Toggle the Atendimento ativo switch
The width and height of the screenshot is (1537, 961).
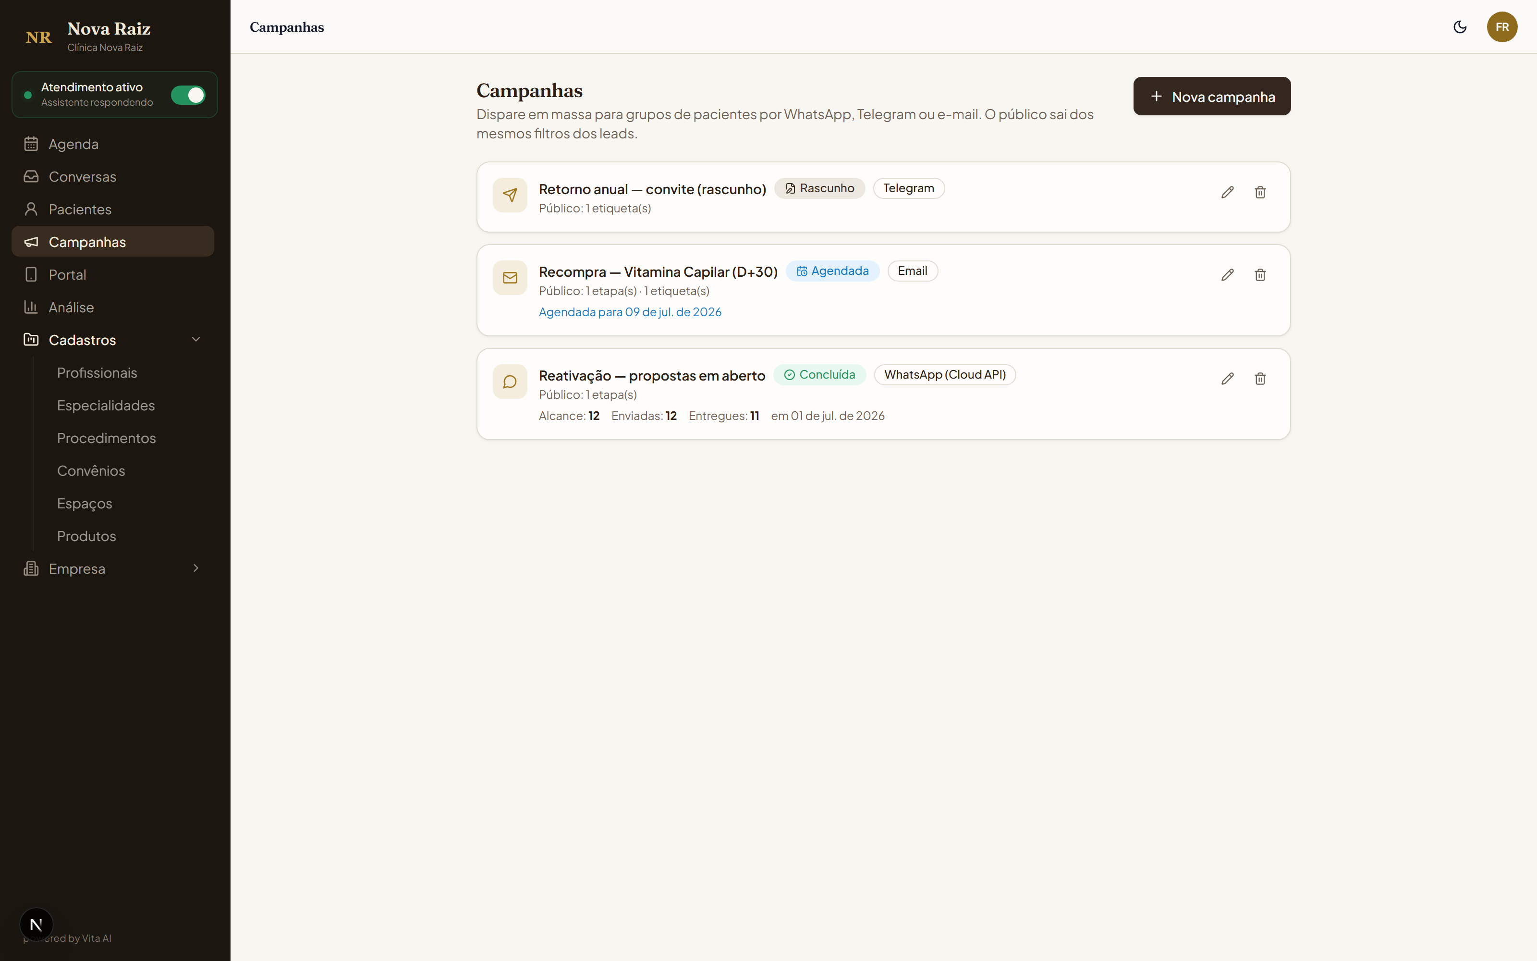[x=188, y=95]
